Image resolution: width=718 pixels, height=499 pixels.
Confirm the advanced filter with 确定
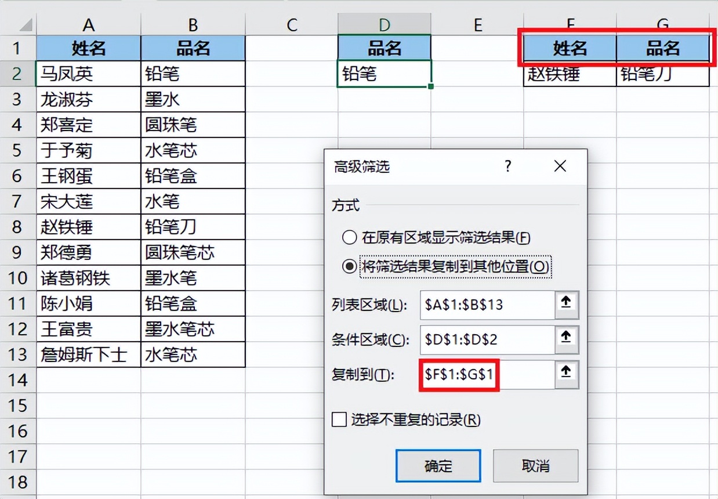(x=438, y=465)
